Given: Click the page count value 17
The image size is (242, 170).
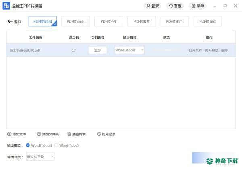Looking at the screenshot, I should tap(74, 51).
